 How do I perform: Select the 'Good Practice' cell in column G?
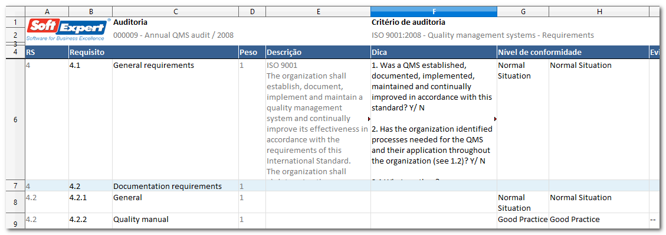click(x=523, y=220)
